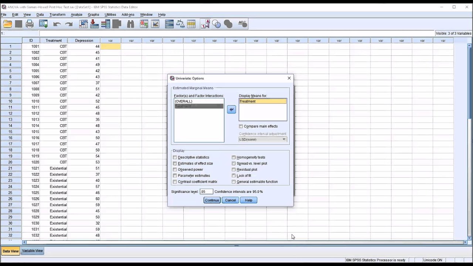Screen dimensions: 473x266
Task: Click the Insert variable icon
Action: pos(155,24)
